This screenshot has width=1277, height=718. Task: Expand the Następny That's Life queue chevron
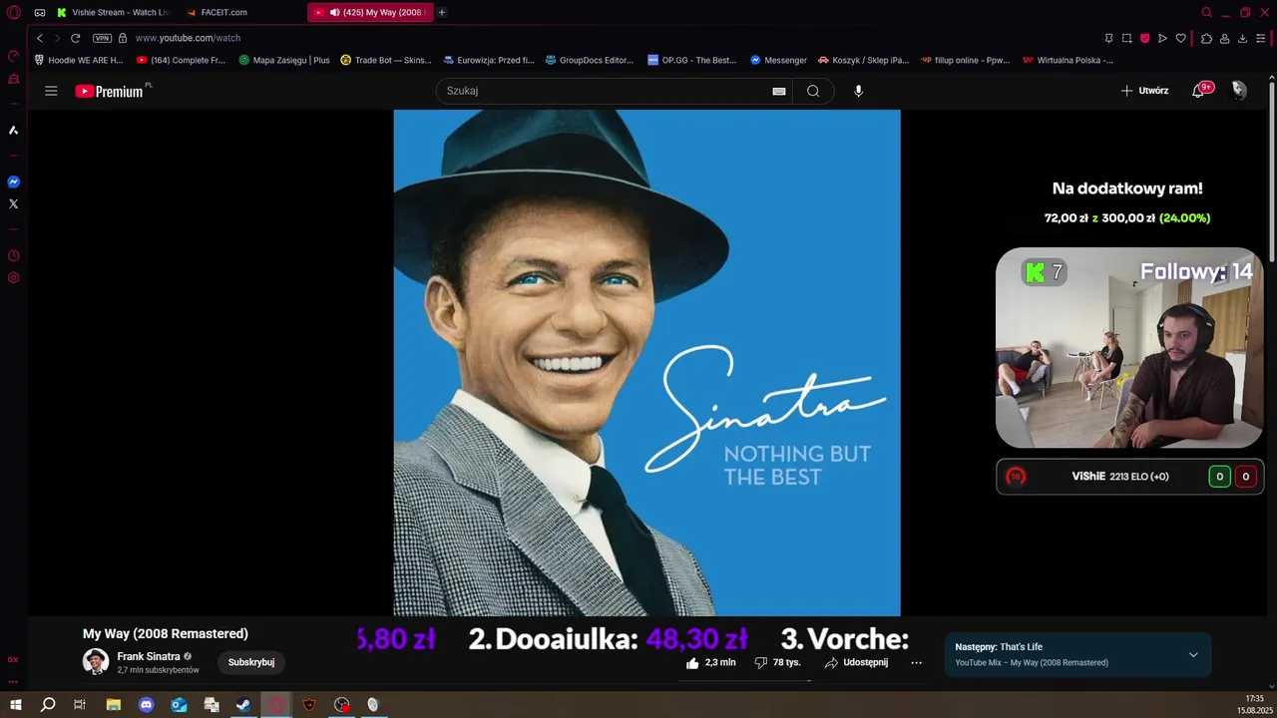click(1193, 655)
